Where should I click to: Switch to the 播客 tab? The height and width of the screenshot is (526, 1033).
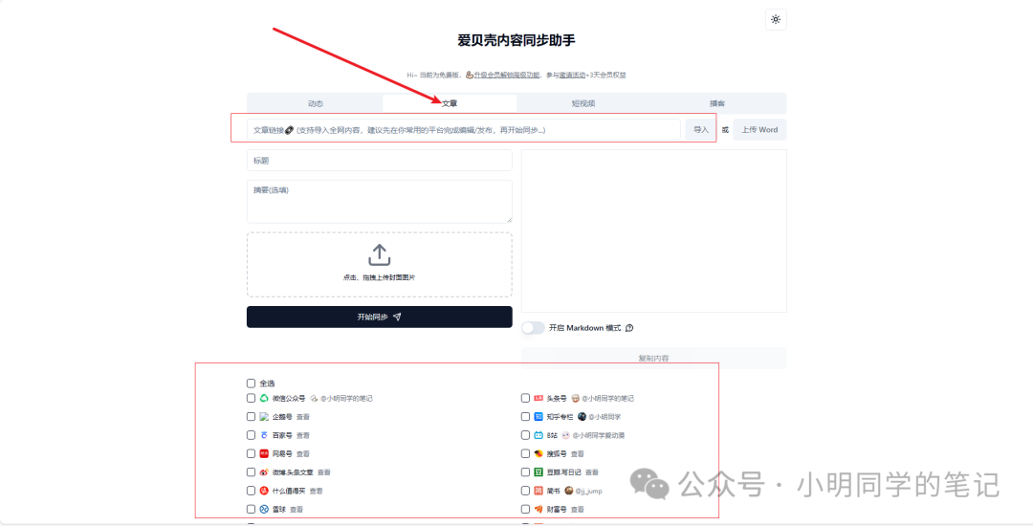click(717, 103)
